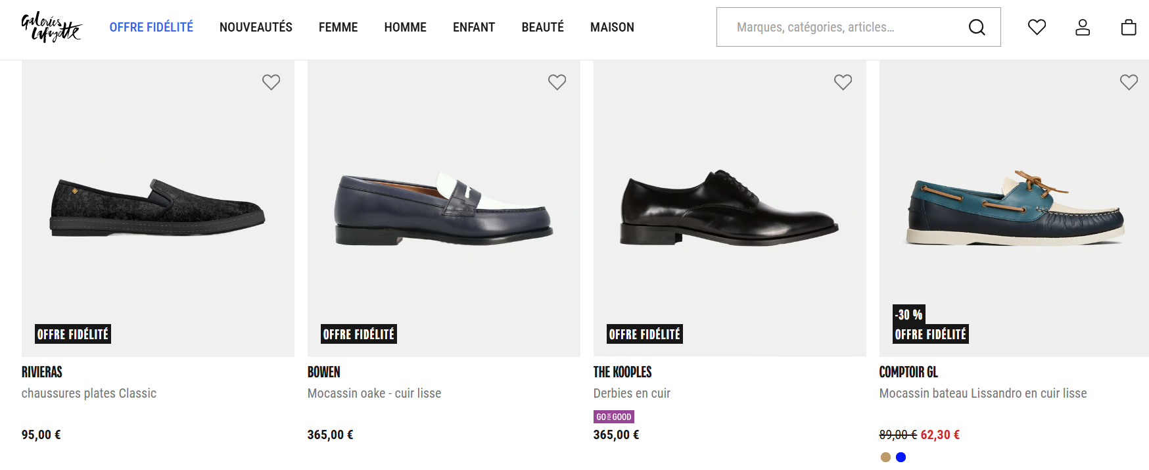This screenshot has width=1149, height=470.
Task: Toggle heart on The Kooples derbies
Action: pos(843,82)
